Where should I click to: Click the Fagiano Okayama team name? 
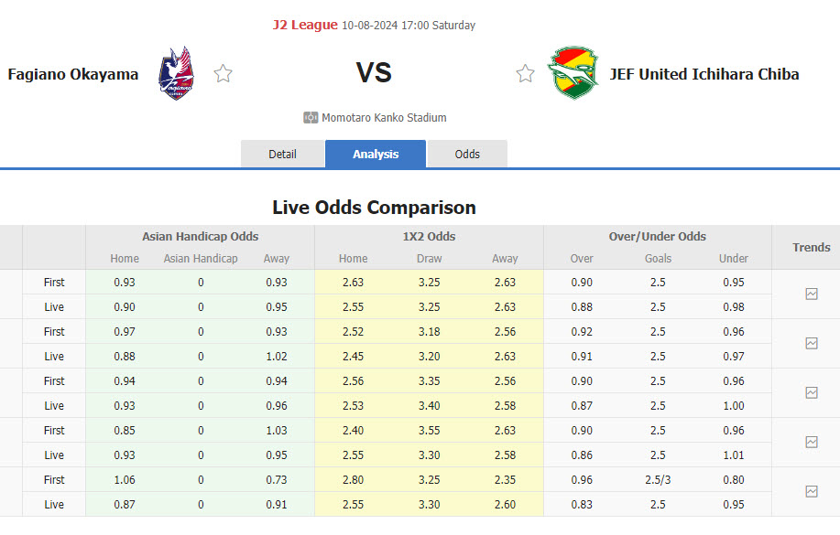73,74
